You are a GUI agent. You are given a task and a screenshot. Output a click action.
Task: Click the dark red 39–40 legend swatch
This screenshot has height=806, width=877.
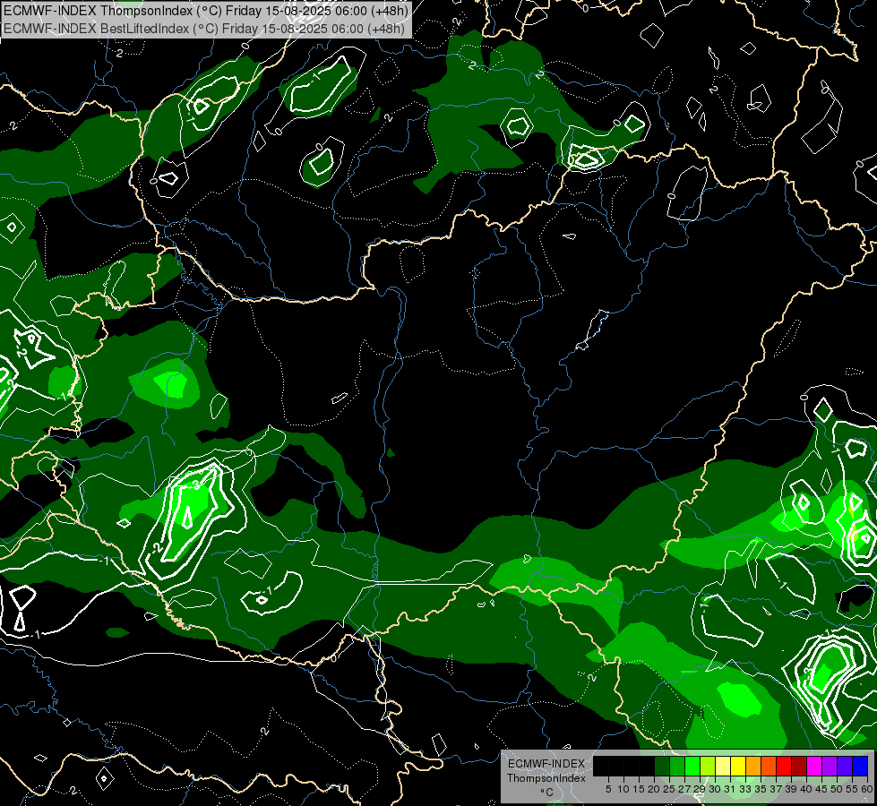(799, 766)
